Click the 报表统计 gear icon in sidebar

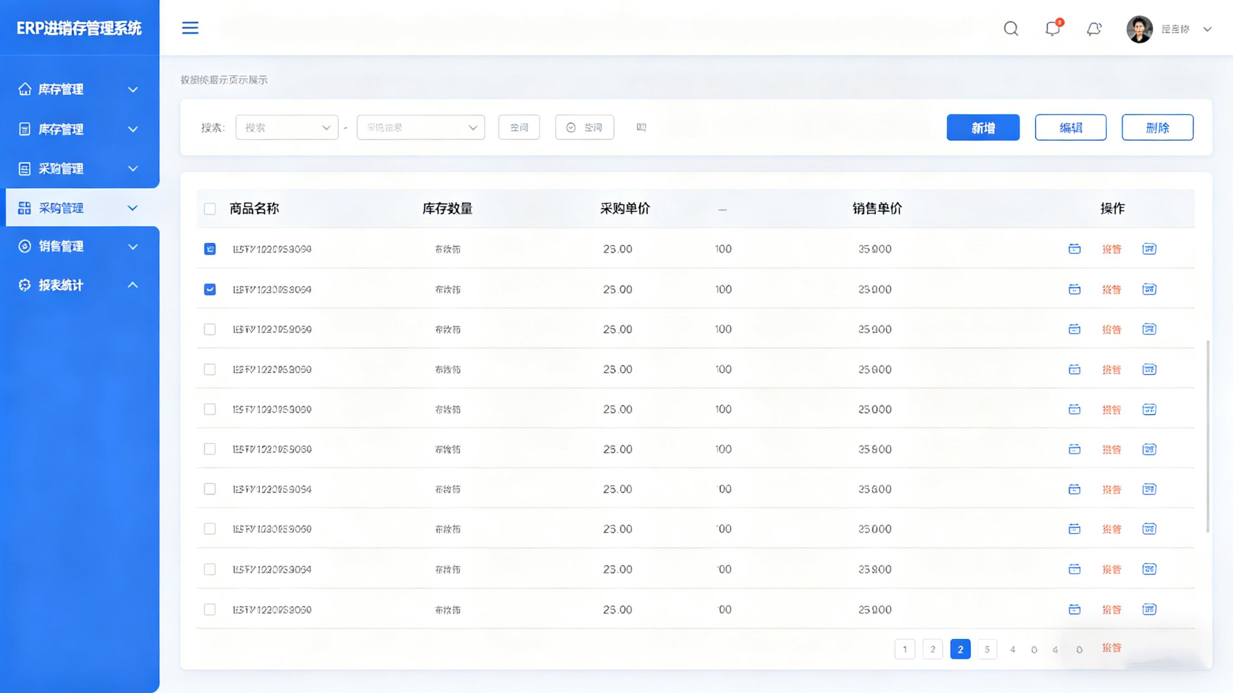click(24, 285)
